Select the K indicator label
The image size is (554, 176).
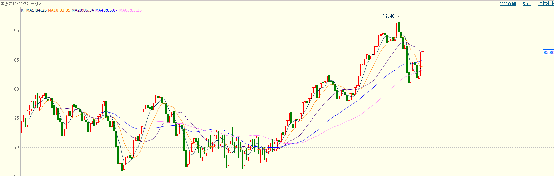tap(22, 10)
